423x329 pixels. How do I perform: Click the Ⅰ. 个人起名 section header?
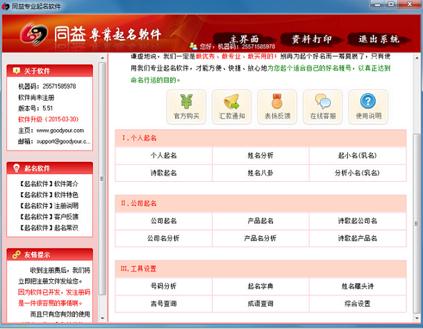click(x=260, y=138)
